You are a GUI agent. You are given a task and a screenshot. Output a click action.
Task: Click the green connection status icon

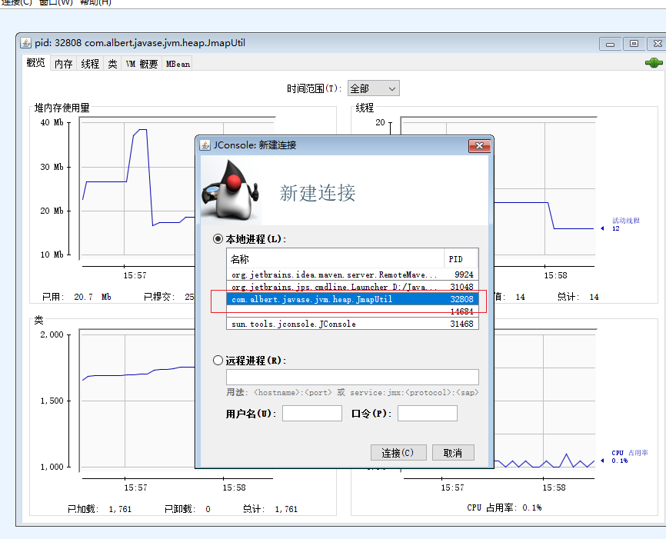[654, 63]
